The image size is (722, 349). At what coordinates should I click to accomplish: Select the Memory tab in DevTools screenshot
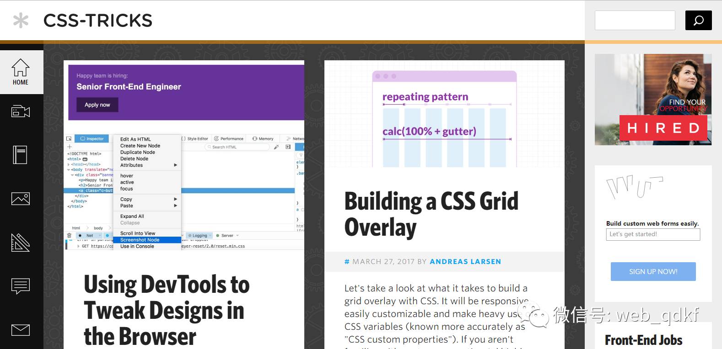coord(263,138)
